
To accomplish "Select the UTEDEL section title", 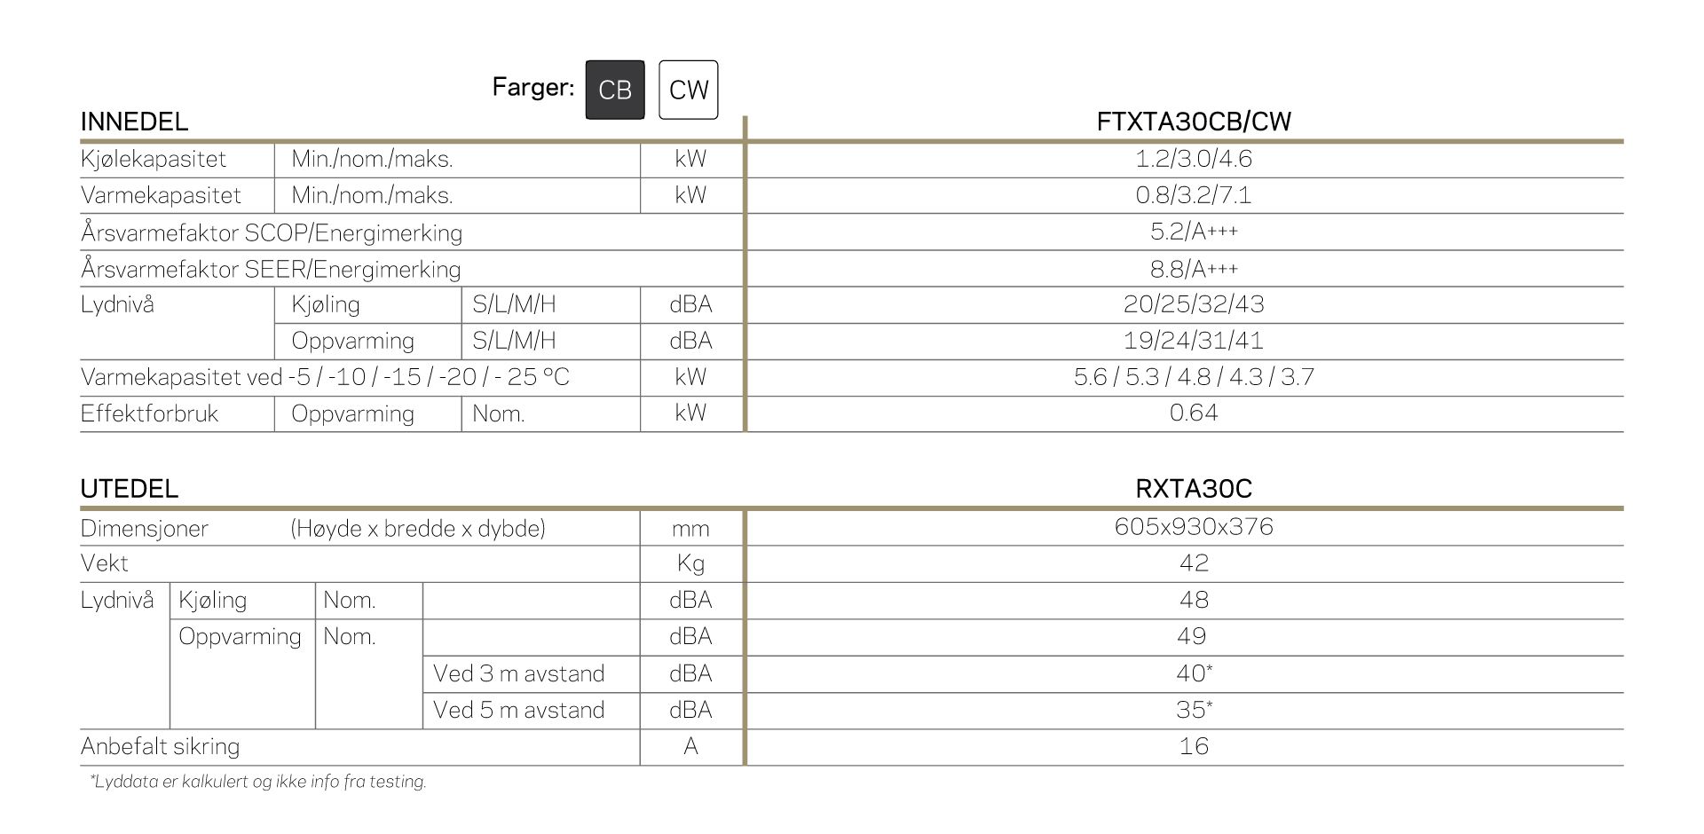I will 130,489.
